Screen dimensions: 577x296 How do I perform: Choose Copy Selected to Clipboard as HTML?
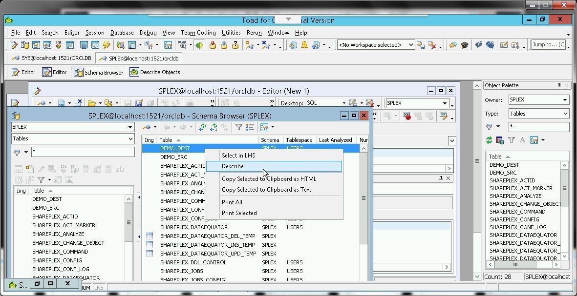coord(274,179)
